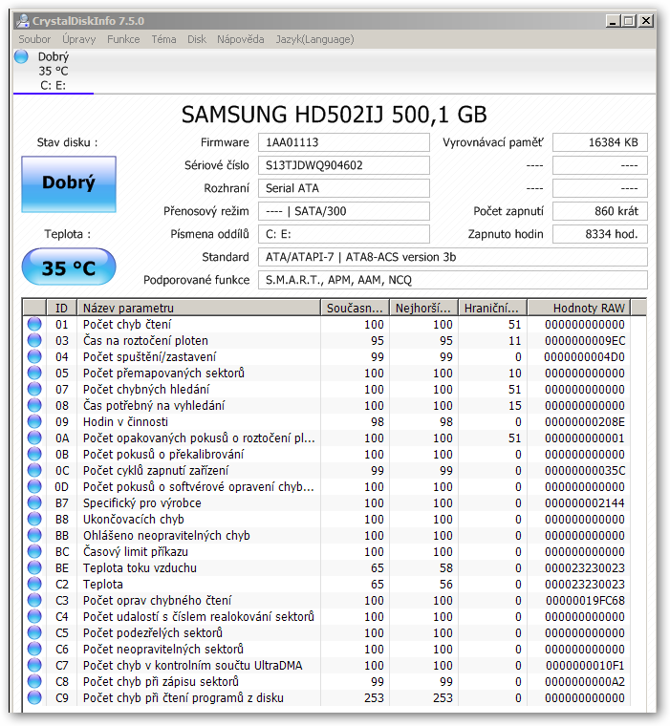
Task: Click the CrystalDiskInfo title bar app icon
Action: coord(23,21)
